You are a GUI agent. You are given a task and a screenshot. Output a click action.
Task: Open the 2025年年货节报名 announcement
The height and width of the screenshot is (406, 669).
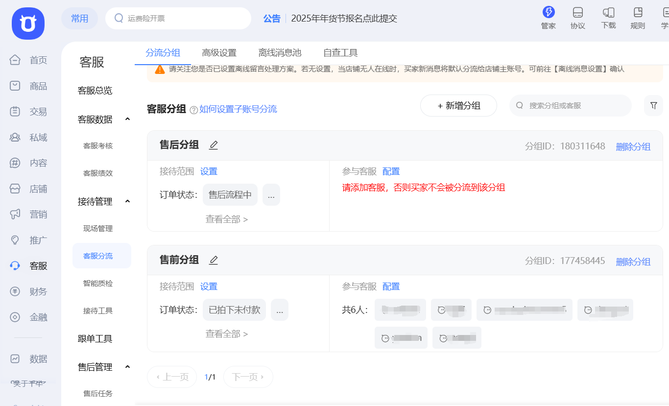click(344, 19)
